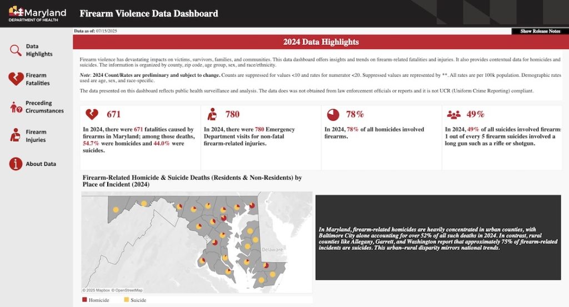Click the Mapbox attribution link
Image resolution: width=569 pixels, height=307 pixels.
point(96,290)
